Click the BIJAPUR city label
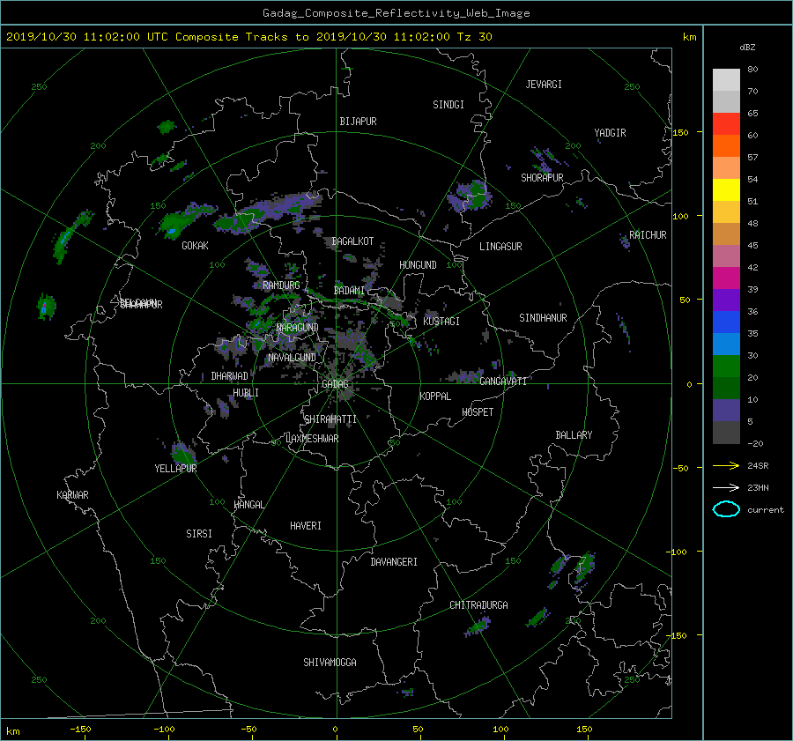Image resolution: width=793 pixels, height=741 pixels. [x=358, y=122]
